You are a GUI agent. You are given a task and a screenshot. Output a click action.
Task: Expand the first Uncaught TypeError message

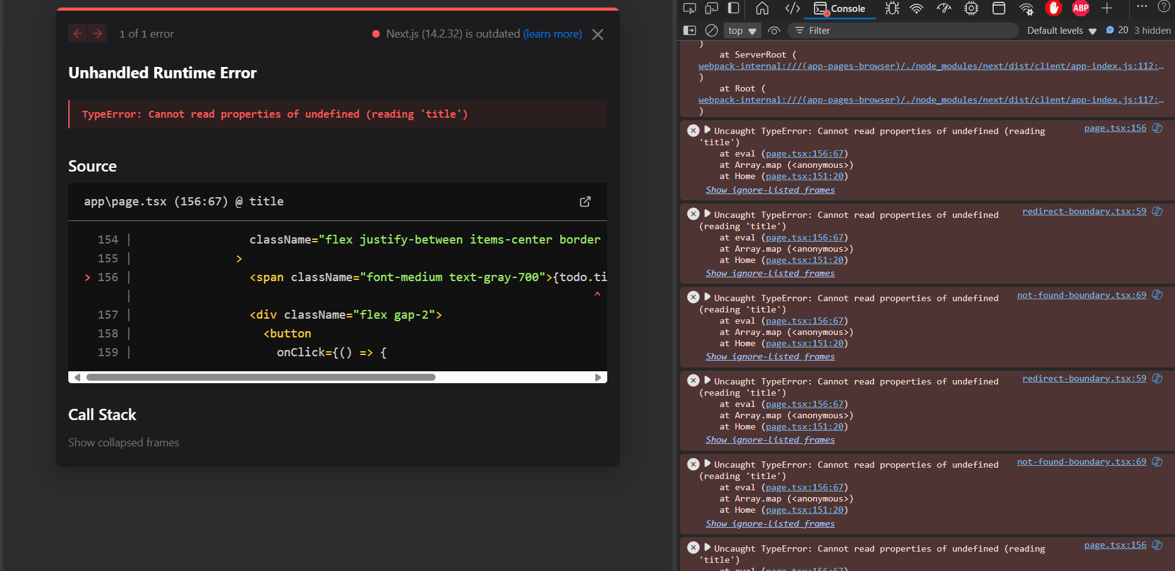coord(708,130)
